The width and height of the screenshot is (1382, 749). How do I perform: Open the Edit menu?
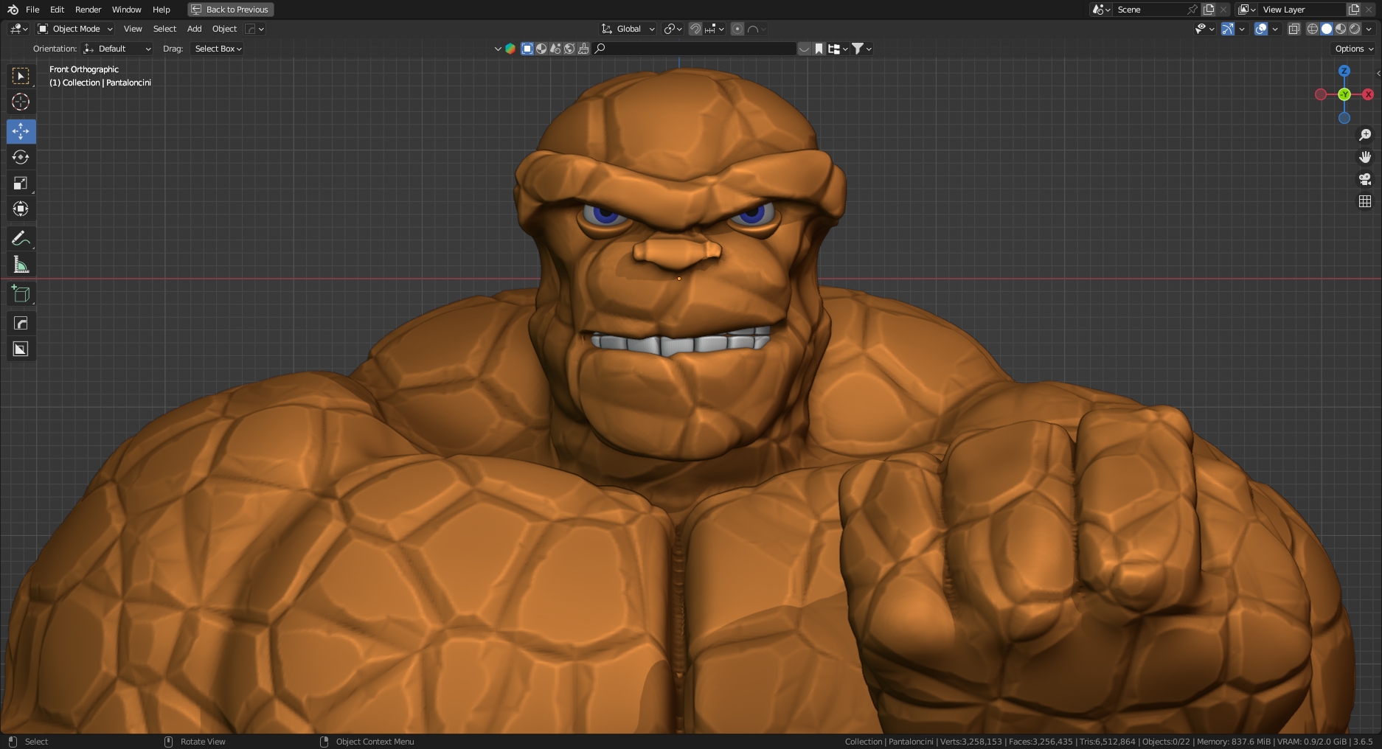tap(57, 10)
